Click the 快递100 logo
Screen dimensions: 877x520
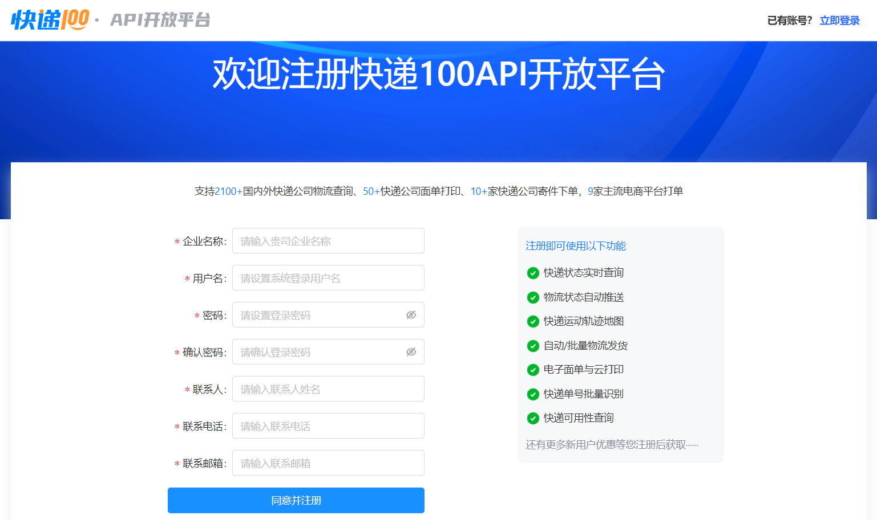coord(49,19)
